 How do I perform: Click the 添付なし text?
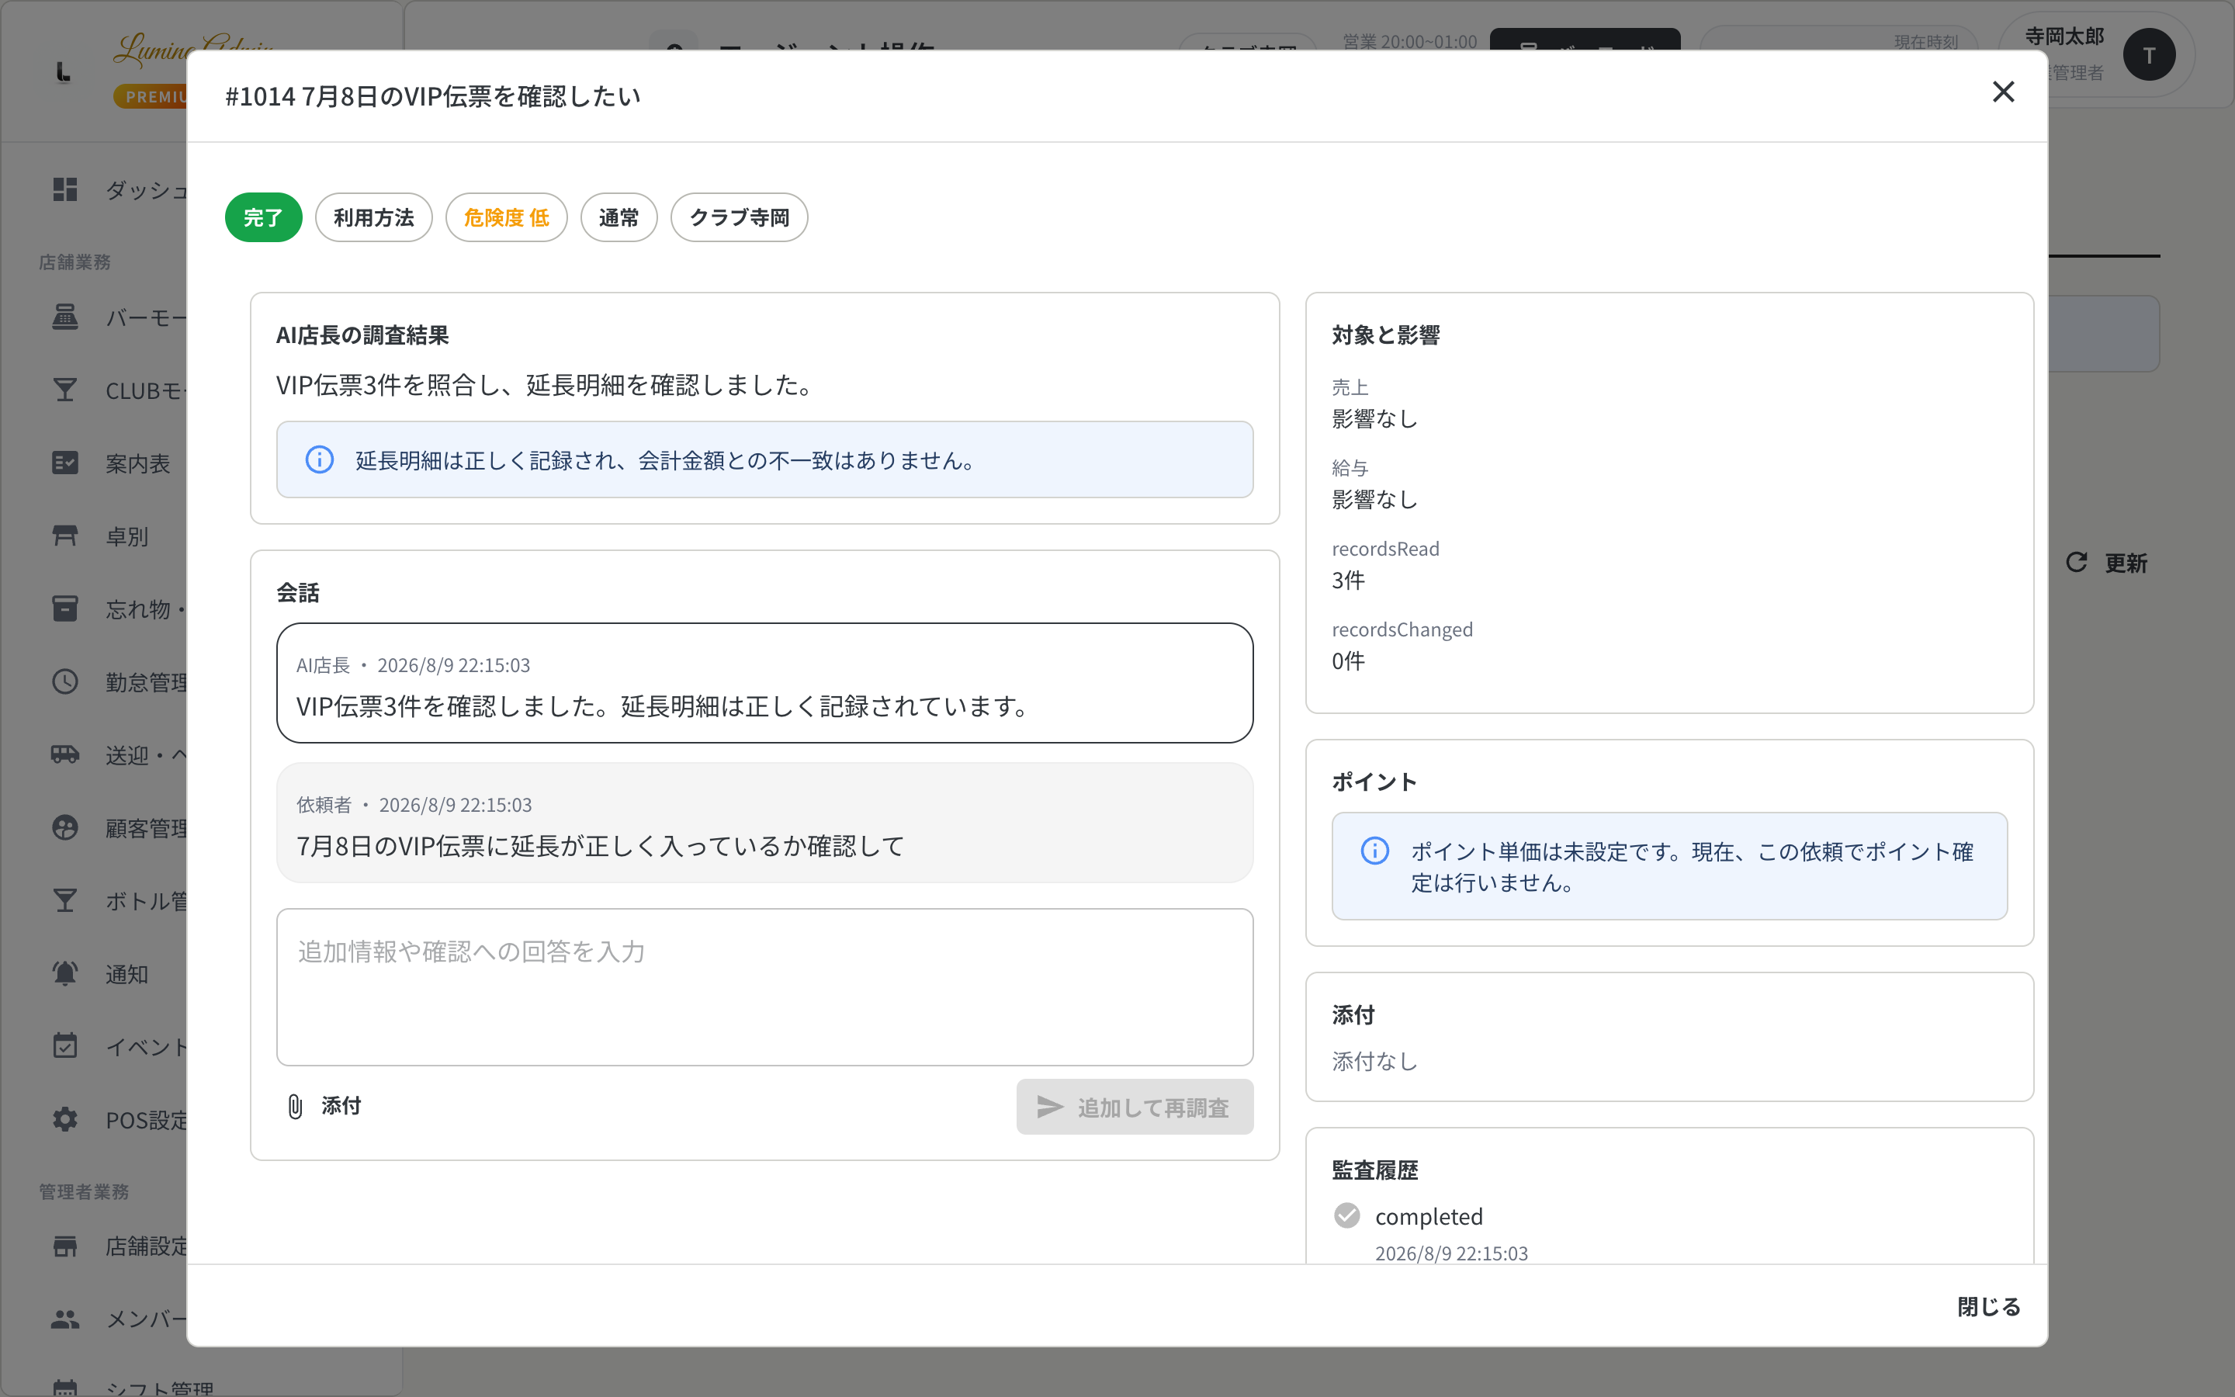pyautogui.click(x=1374, y=1061)
